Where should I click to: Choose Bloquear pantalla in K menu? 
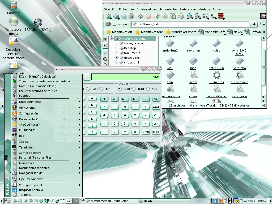tap(46, 190)
